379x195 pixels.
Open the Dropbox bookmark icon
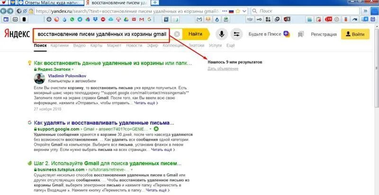(x=96, y=19)
